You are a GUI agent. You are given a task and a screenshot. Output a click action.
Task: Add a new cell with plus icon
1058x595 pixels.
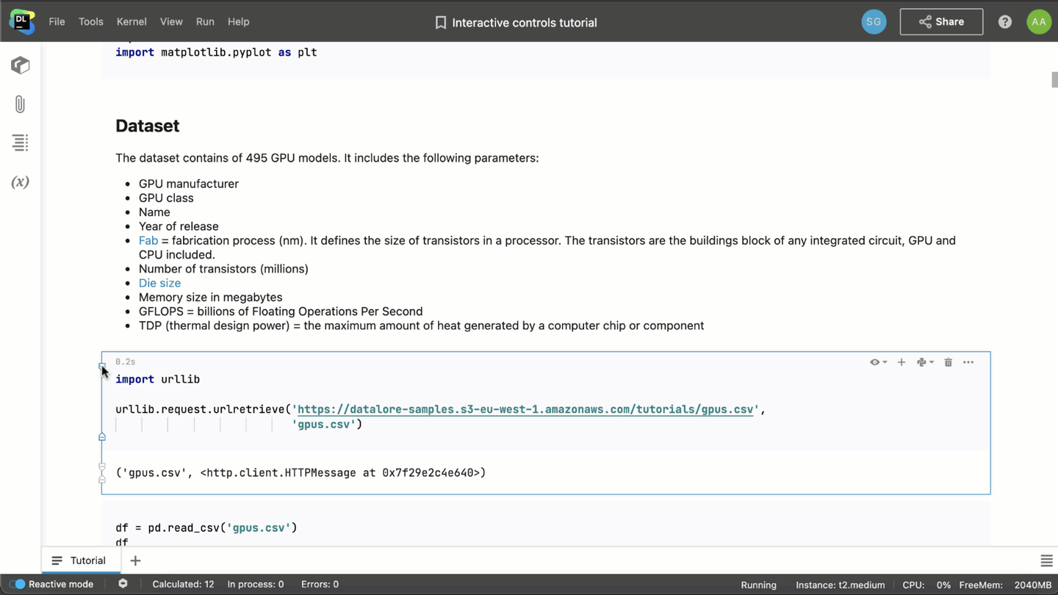902,362
